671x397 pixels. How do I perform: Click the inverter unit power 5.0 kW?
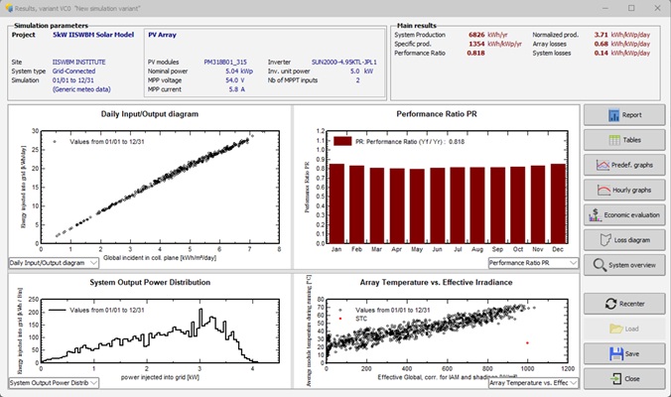coord(361,71)
